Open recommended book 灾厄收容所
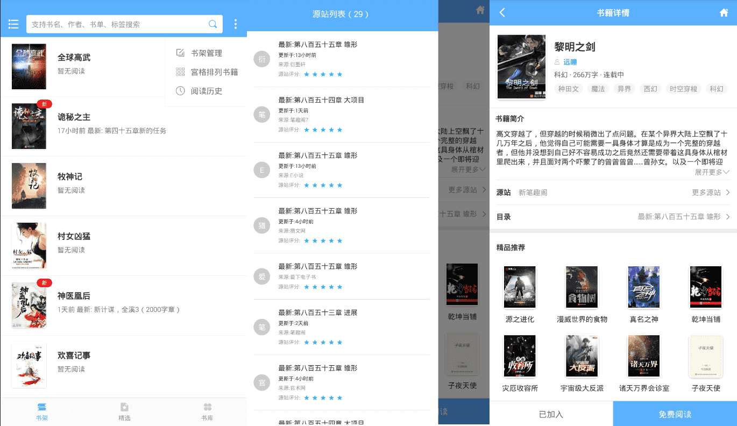Viewport: 737px width, 426px height. (520, 356)
